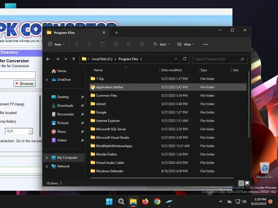The width and height of the screenshot is (278, 208).
Task: Open the volume speaker tray icon
Action: (x=244, y=201)
